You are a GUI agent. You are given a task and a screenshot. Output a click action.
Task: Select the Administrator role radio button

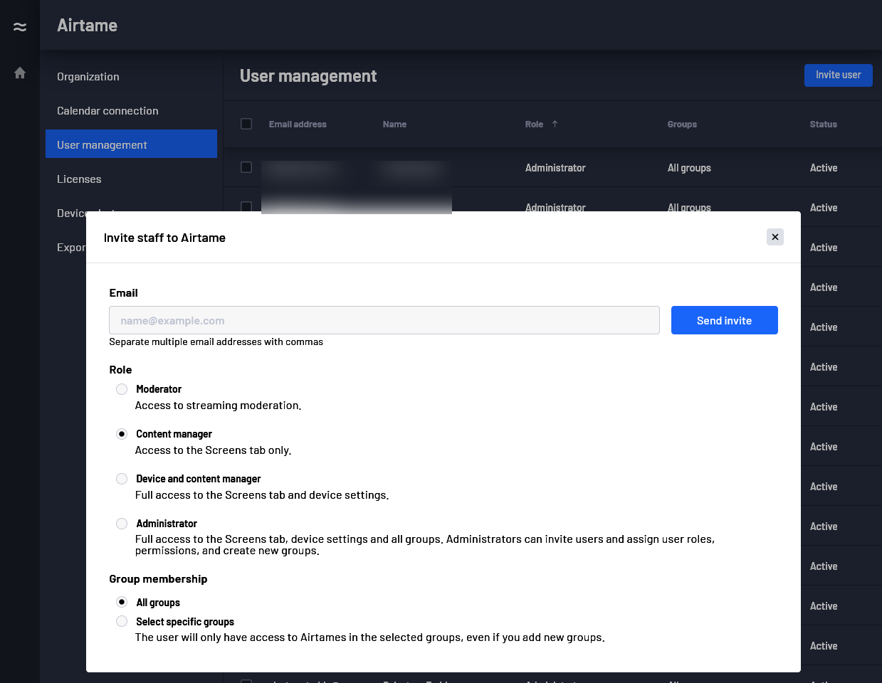[x=122, y=524]
